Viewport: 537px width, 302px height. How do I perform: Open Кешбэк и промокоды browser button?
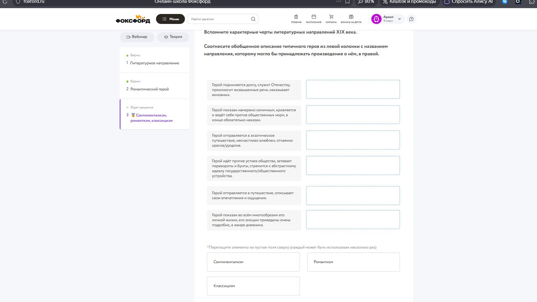click(x=410, y=2)
